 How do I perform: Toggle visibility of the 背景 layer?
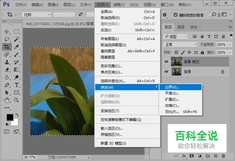[x=166, y=72]
